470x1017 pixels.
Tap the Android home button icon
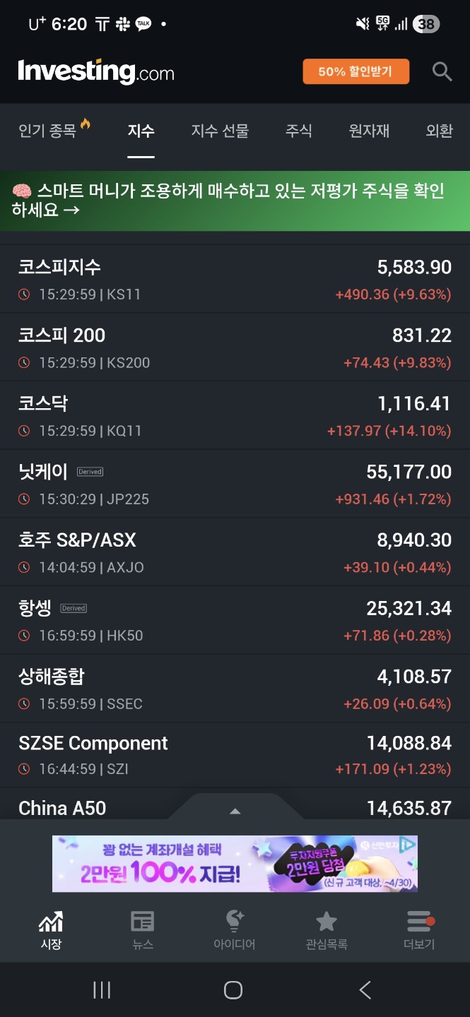(233, 990)
